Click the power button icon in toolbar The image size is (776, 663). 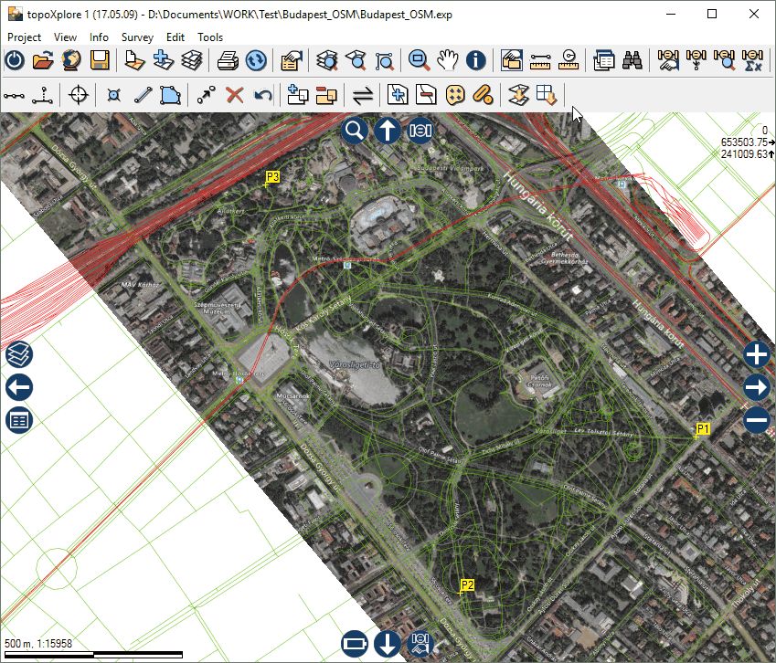click(x=15, y=61)
